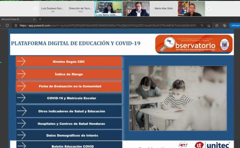Show next participants in video strip
This screenshot has height=148, width=240.
click(209, 9)
